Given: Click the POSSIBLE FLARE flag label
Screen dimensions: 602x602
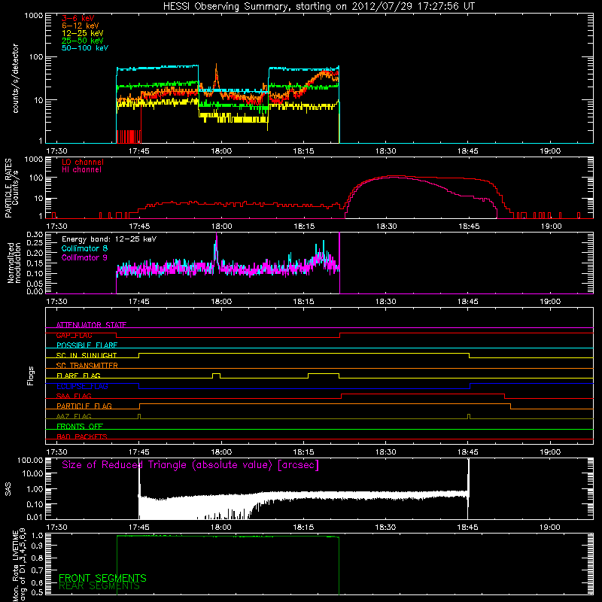Looking at the screenshot, I should 87,345.
